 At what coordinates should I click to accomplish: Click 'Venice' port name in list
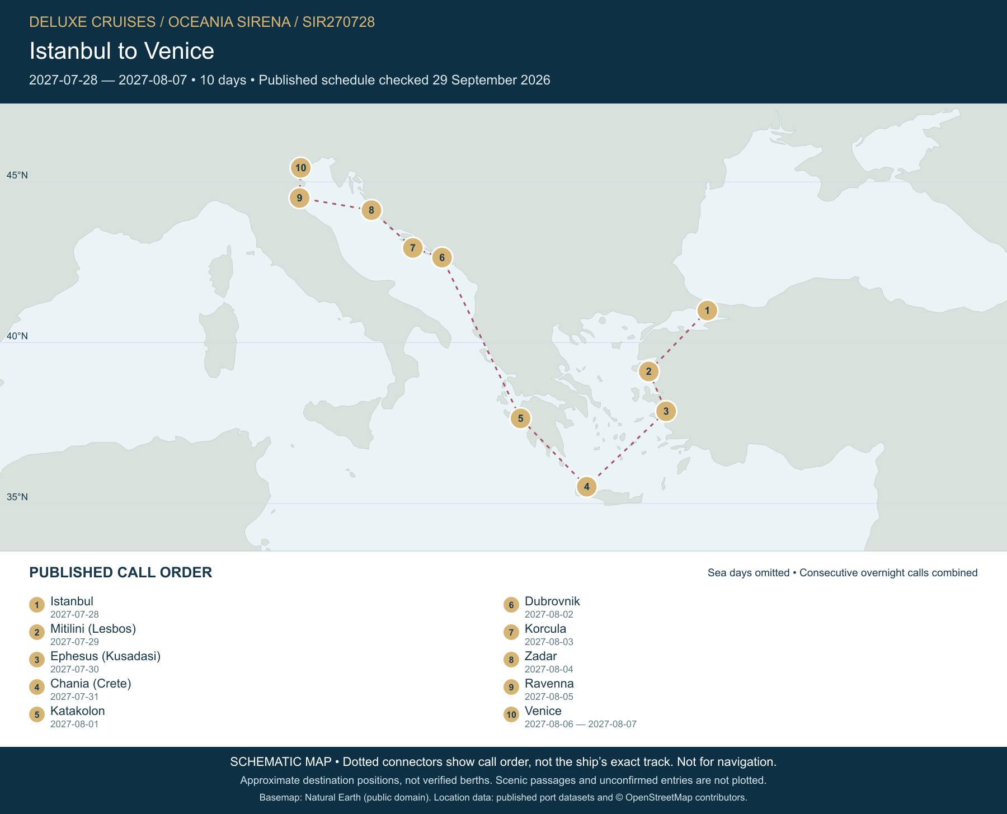(x=543, y=711)
